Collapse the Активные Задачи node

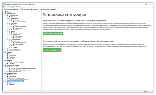[x=6, y=67]
